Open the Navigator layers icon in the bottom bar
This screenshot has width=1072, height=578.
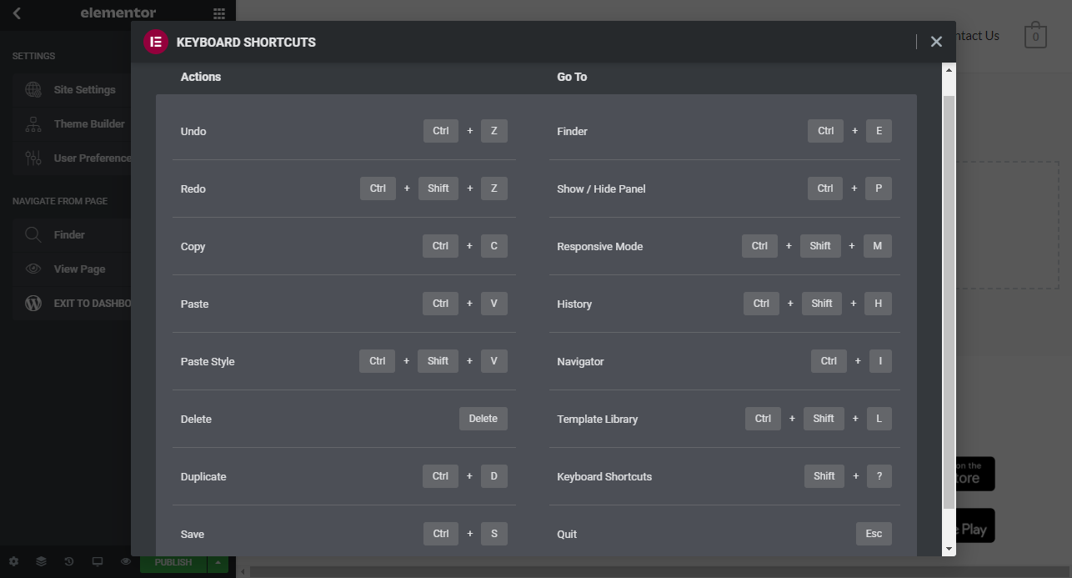pyautogui.click(x=41, y=562)
